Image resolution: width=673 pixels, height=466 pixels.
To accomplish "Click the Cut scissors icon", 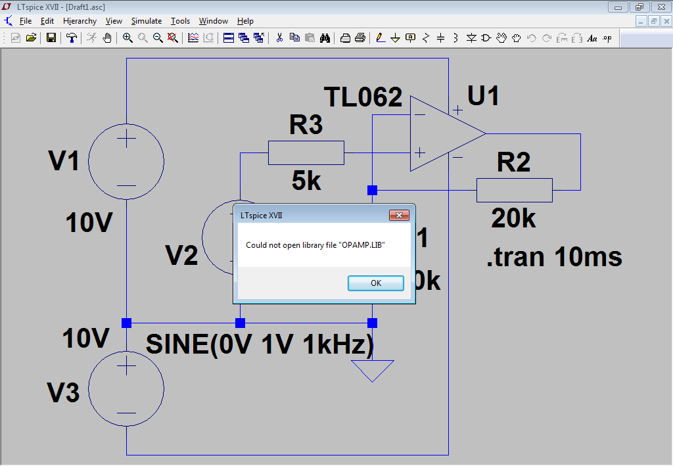I will 279,38.
